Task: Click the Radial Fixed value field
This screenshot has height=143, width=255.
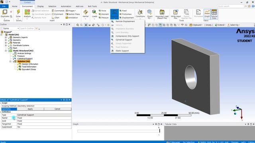Action: 44,118
